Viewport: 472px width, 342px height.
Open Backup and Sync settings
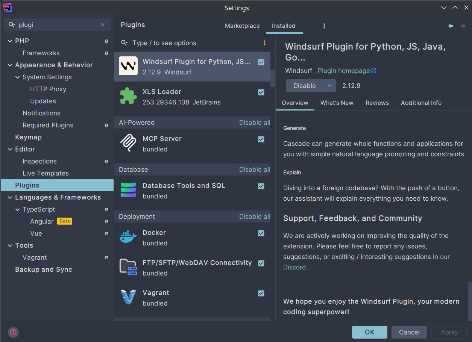tap(44, 269)
